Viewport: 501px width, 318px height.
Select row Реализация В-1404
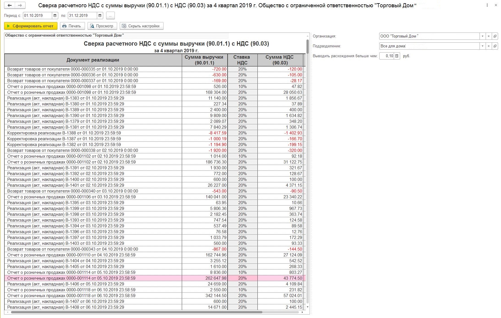click(155, 261)
